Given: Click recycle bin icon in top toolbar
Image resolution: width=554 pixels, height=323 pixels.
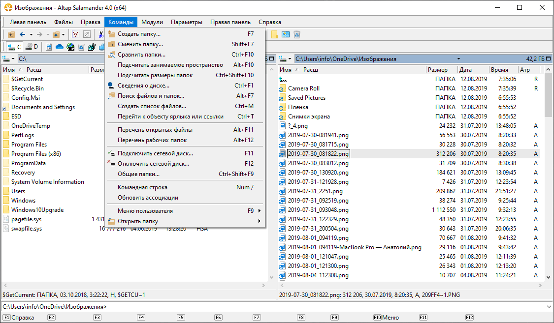Looking at the screenshot, I should click(x=297, y=34).
